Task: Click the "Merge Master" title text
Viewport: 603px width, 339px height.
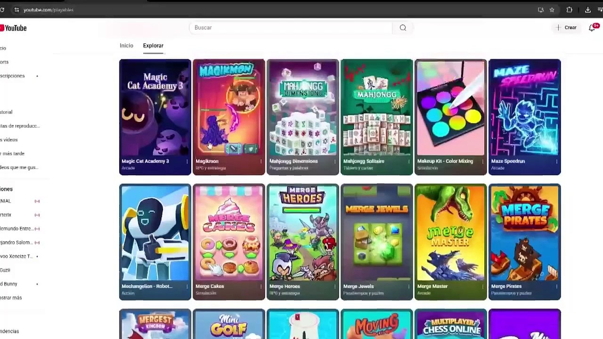Action: (x=432, y=286)
